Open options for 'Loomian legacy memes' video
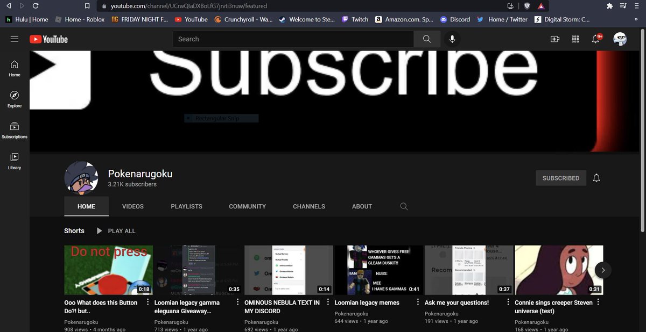Screen dimensions: 646x332 418,302
